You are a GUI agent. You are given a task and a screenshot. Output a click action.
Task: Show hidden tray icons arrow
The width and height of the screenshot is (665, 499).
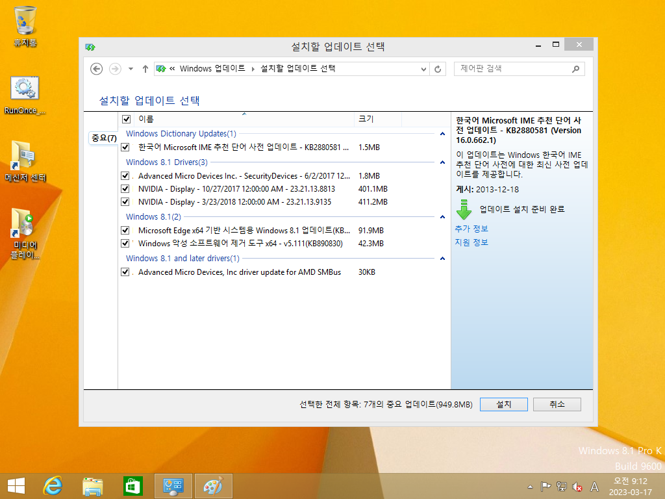click(x=530, y=487)
